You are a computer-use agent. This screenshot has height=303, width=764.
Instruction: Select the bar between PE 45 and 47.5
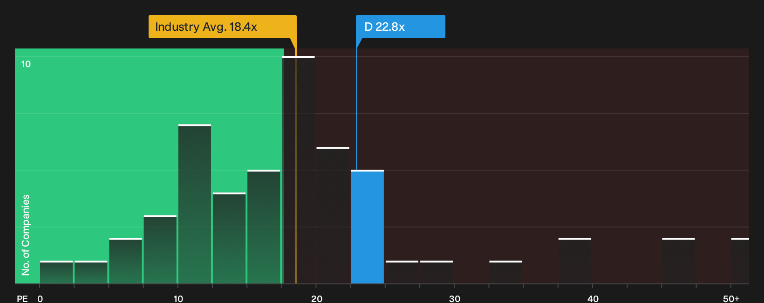678,261
